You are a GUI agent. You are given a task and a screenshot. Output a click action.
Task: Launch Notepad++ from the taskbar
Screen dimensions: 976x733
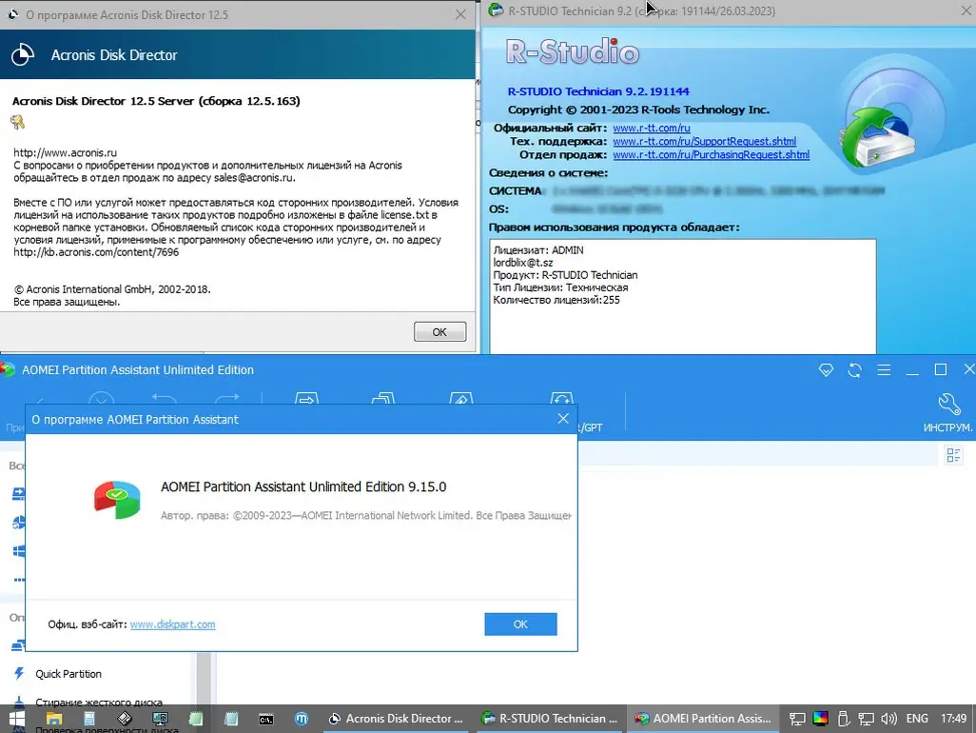[196, 719]
